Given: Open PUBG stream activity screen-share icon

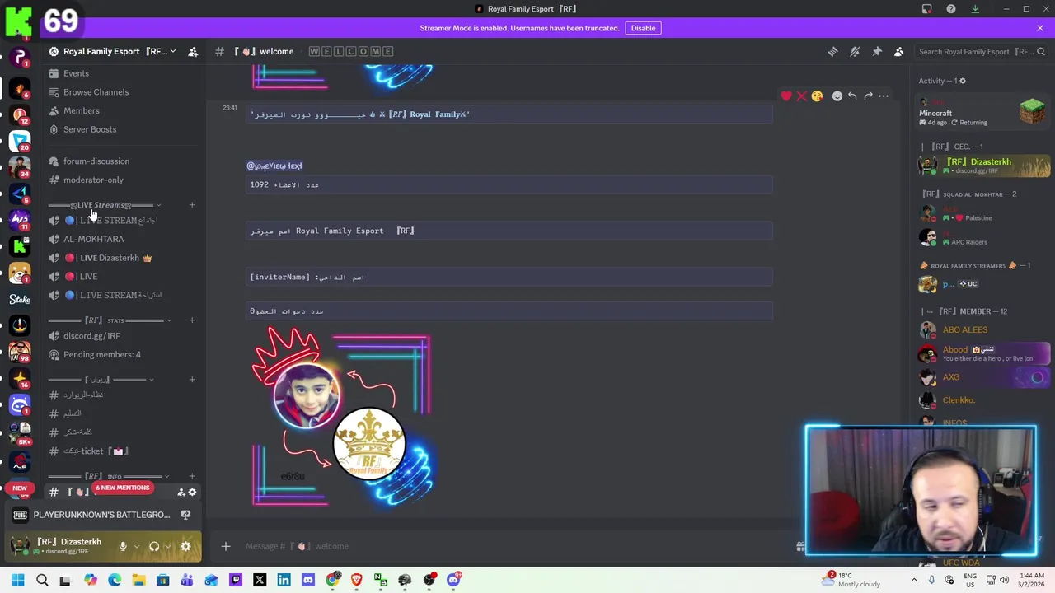Looking at the screenshot, I should click(185, 515).
